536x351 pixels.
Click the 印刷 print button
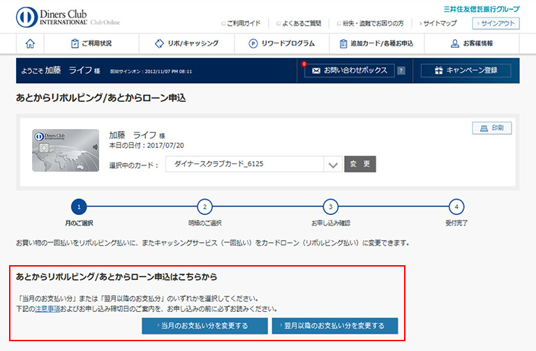[x=492, y=128]
